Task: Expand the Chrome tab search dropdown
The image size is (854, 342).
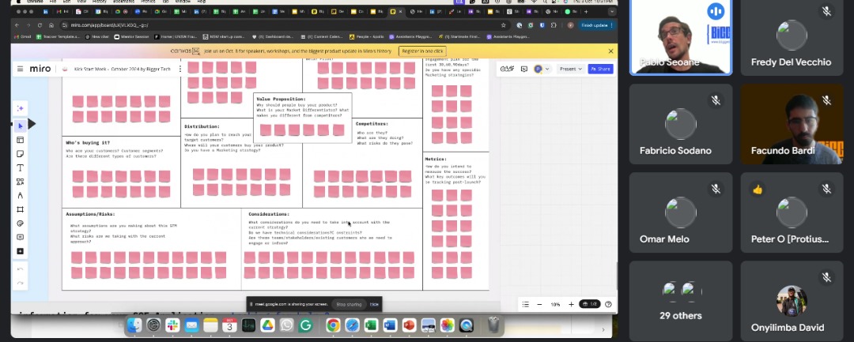Action: click(611, 11)
